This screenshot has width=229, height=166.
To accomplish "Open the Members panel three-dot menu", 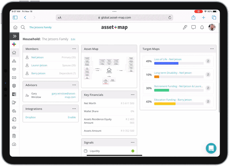I will (74, 49).
